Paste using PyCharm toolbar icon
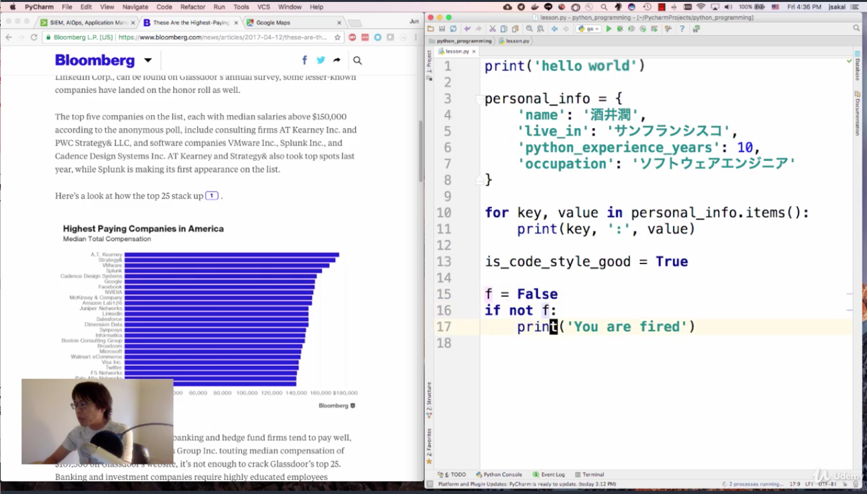867x494 pixels. pos(515,29)
